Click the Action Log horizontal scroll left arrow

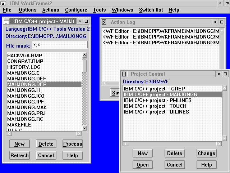(x=105, y=83)
